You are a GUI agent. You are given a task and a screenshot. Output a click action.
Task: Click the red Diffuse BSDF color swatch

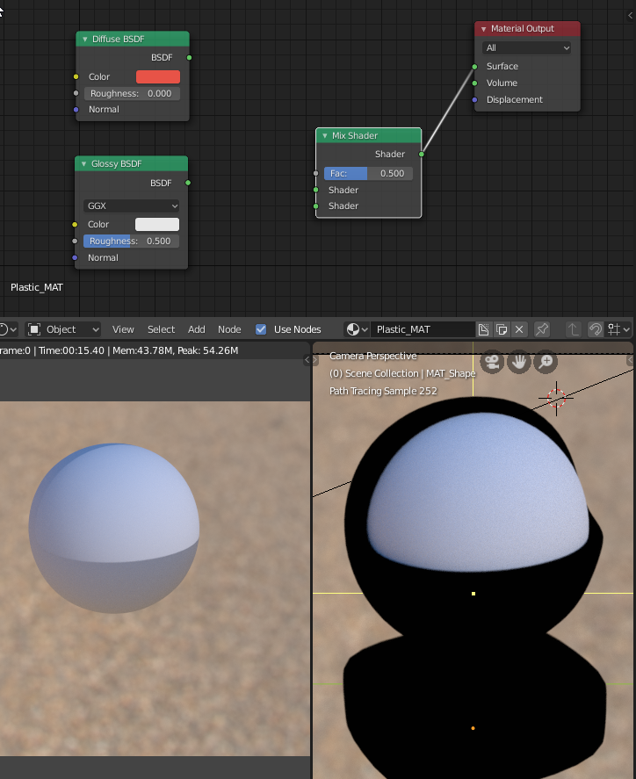click(x=157, y=77)
